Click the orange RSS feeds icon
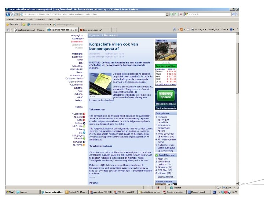 coord(181,29)
